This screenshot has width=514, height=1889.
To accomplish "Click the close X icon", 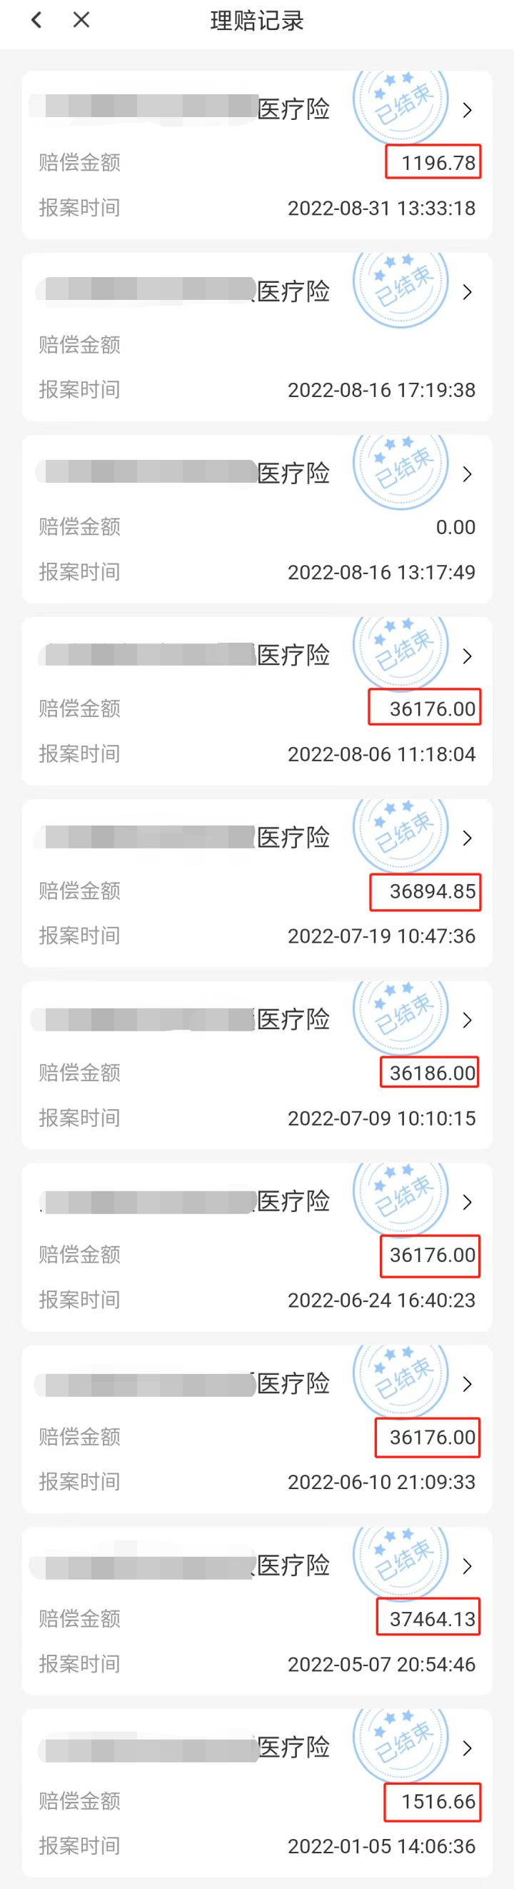I will tap(81, 21).
